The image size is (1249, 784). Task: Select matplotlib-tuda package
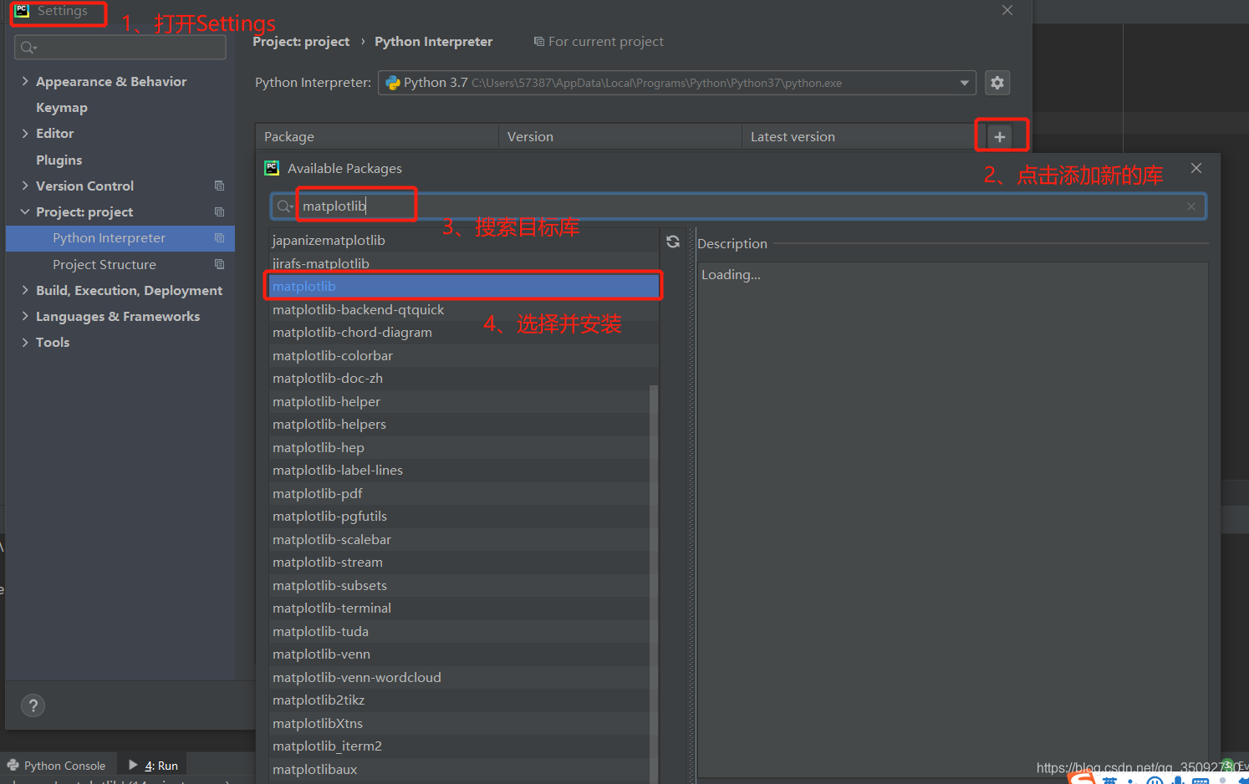(460, 631)
